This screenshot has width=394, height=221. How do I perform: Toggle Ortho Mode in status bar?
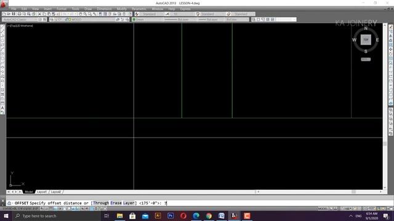(x=55, y=209)
